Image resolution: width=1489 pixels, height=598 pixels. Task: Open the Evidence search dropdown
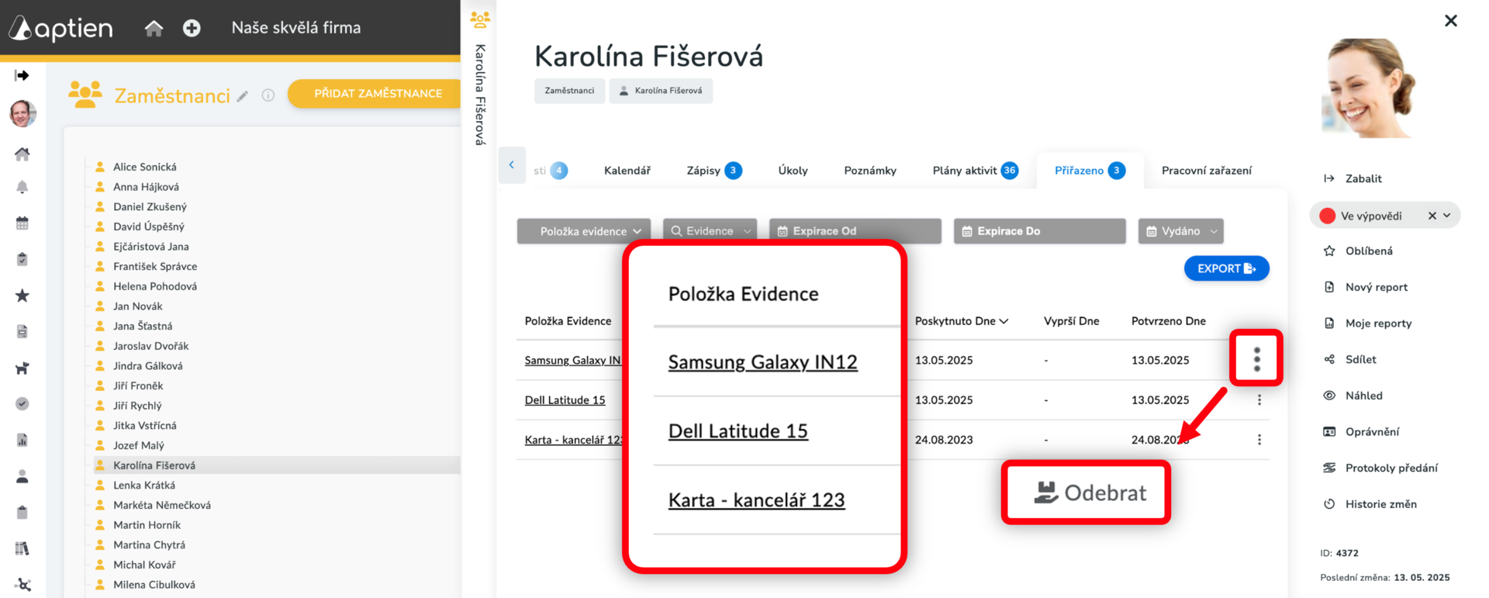(x=710, y=231)
